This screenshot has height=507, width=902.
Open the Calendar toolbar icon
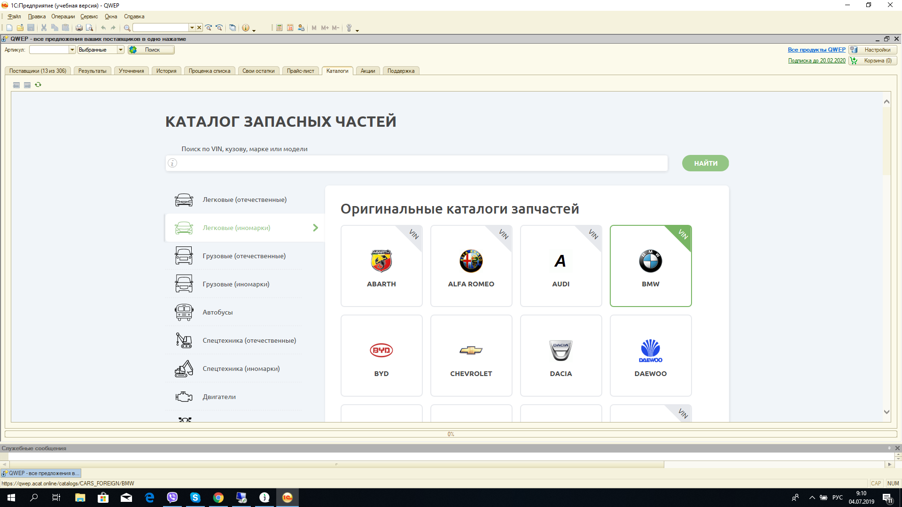(290, 28)
